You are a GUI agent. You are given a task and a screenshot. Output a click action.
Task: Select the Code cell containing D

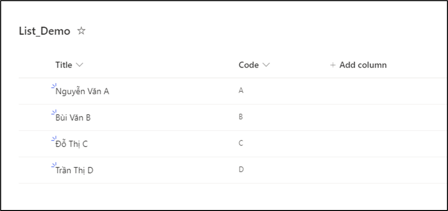pos(241,170)
